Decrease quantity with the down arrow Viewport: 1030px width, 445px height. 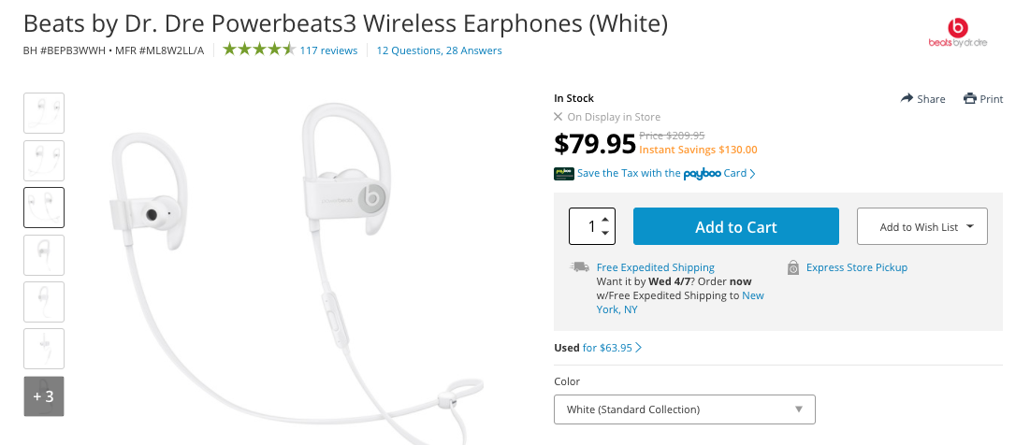point(605,233)
